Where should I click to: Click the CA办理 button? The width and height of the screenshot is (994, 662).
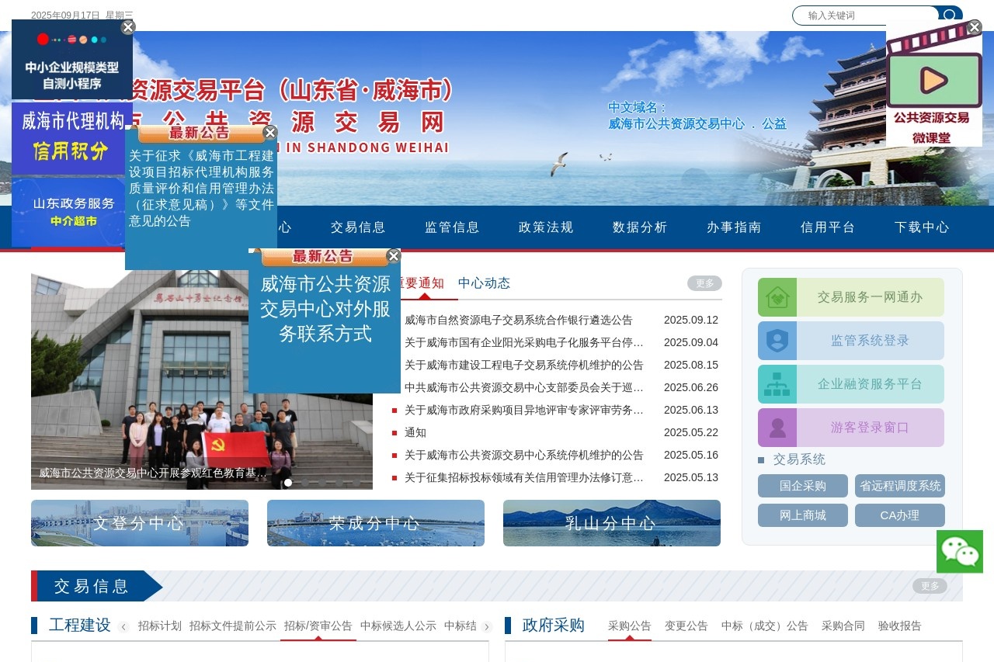click(x=899, y=515)
